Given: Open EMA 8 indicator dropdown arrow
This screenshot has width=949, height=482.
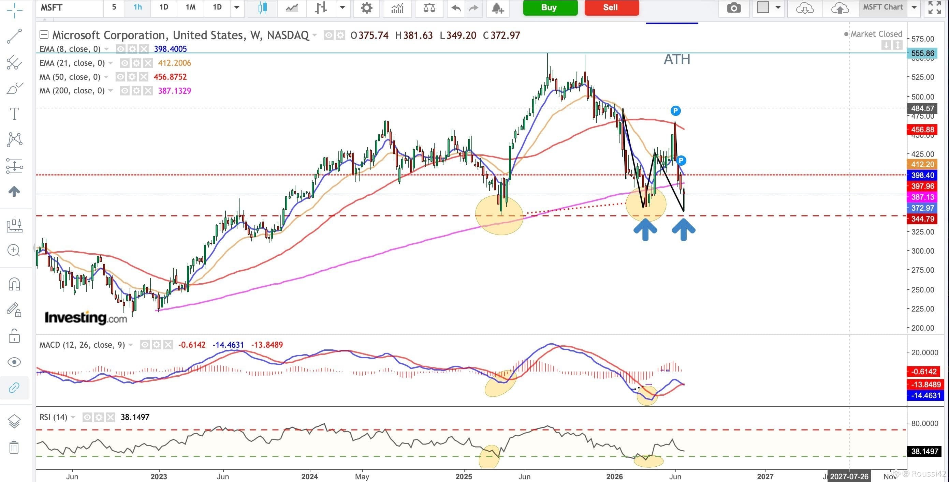Looking at the screenshot, I should pos(107,49).
